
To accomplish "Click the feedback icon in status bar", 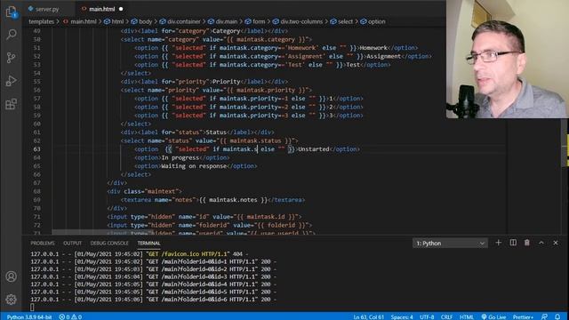I will point(544,316).
